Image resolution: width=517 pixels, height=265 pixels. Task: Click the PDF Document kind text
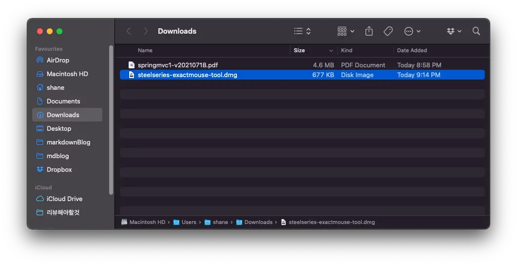[363, 65]
